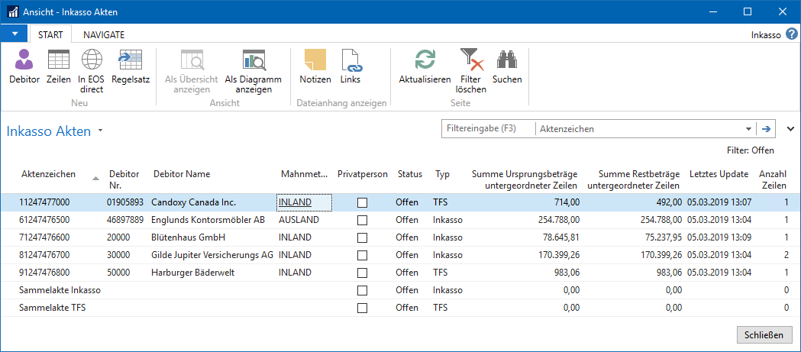Expand the filter pane chevron
The width and height of the screenshot is (801, 352).
[x=792, y=129]
